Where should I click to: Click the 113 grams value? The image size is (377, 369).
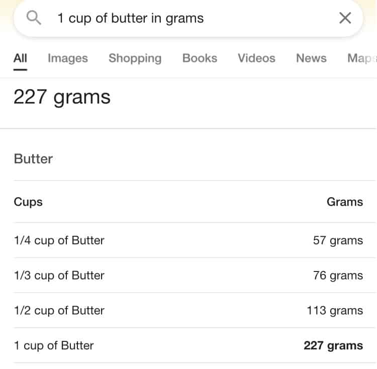335,310
